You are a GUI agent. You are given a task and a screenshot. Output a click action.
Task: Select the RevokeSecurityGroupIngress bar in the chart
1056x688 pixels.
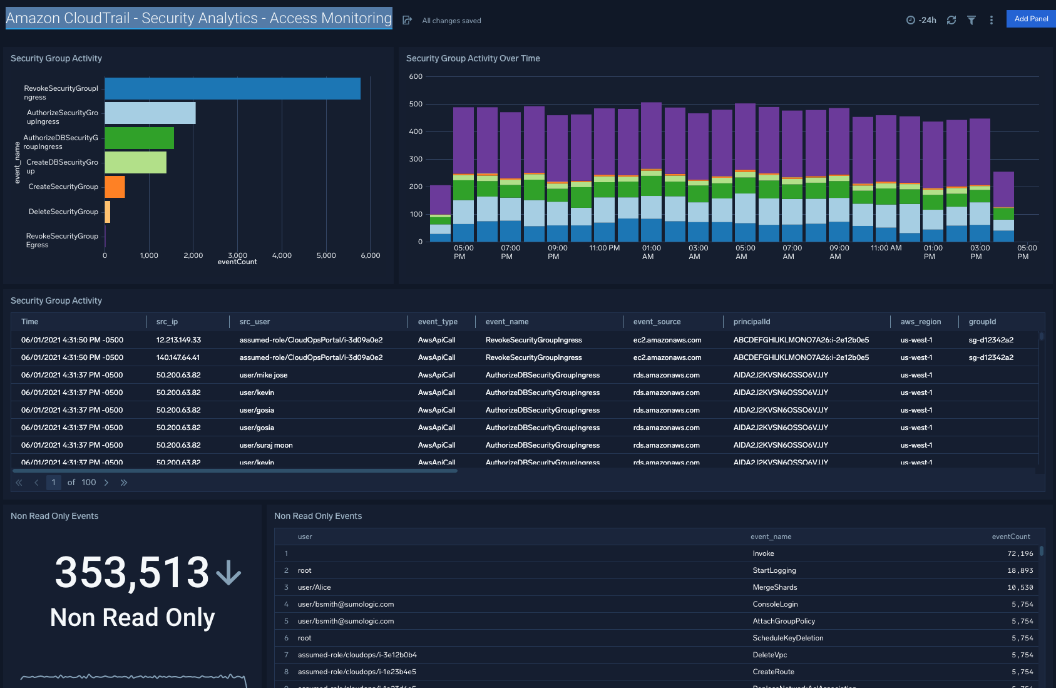(x=232, y=88)
